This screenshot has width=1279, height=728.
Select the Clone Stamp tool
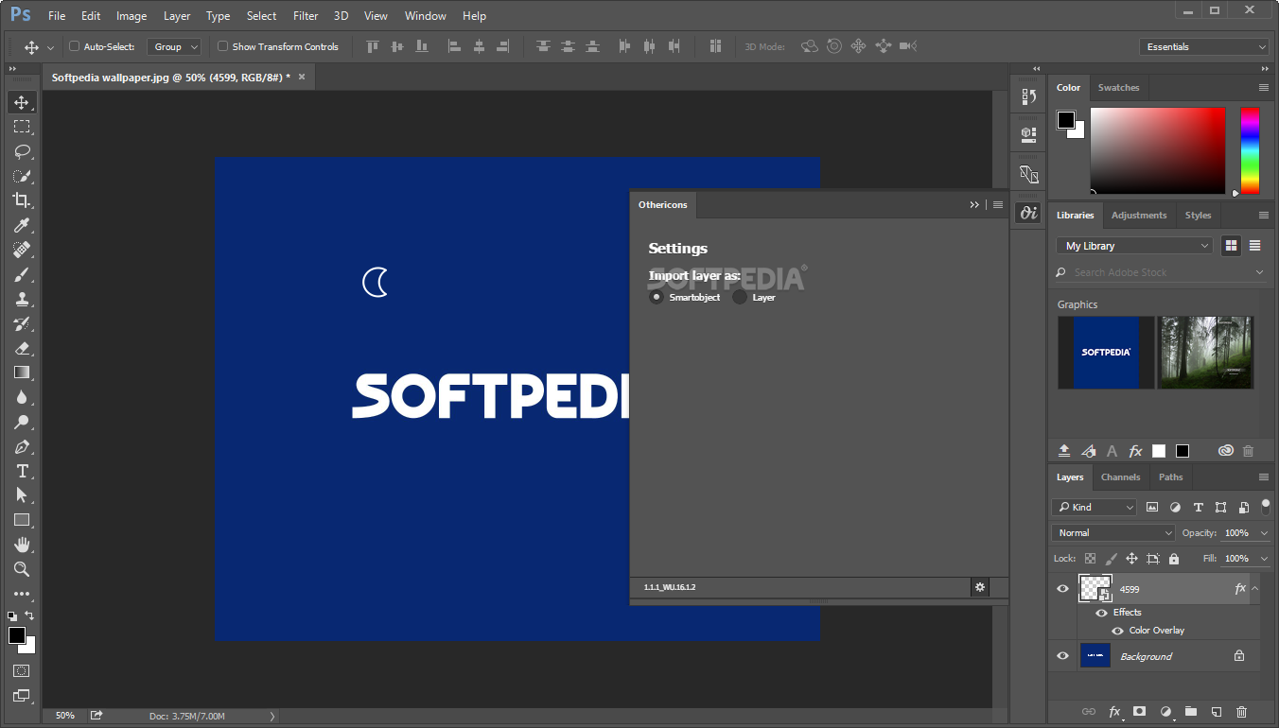(21, 299)
